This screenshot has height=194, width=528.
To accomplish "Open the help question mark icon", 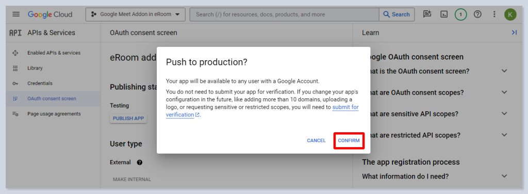I will coord(477,14).
